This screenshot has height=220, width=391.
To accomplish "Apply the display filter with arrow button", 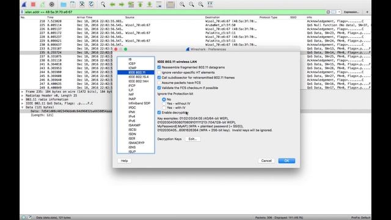I will click(334, 12).
